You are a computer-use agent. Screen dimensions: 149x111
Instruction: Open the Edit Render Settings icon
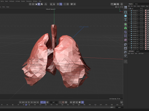click(x=118, y=4)
